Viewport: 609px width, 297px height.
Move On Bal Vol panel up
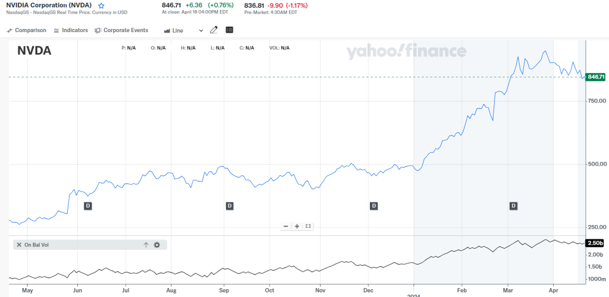(146, 245)
